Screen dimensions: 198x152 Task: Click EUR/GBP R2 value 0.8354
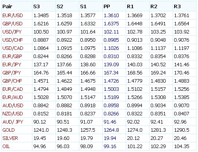158,57
